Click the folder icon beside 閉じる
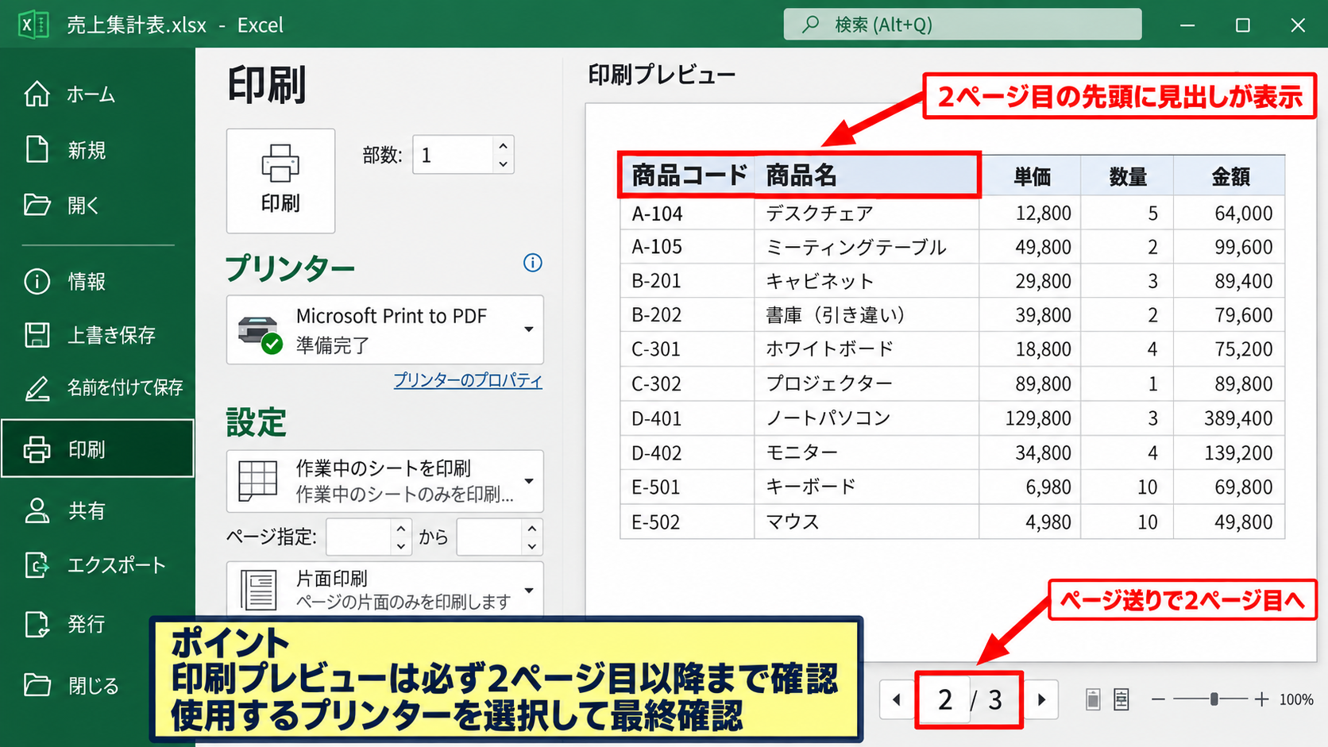 (x=37, y=684)
